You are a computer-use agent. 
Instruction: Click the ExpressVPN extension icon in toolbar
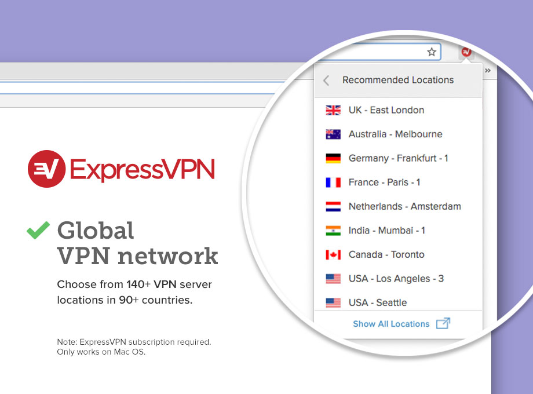coord(466,52)
